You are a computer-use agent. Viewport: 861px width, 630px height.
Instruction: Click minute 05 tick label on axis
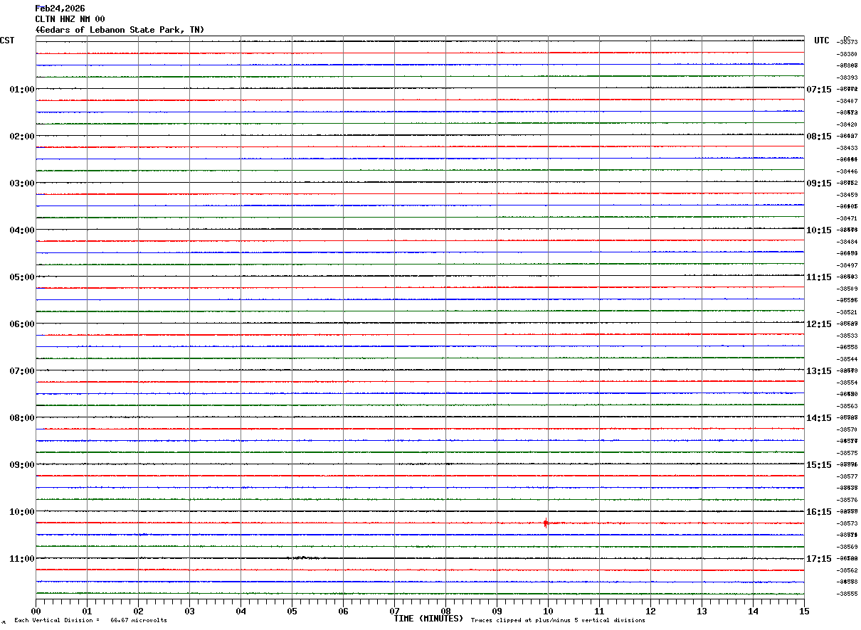(x=292, y=611)
